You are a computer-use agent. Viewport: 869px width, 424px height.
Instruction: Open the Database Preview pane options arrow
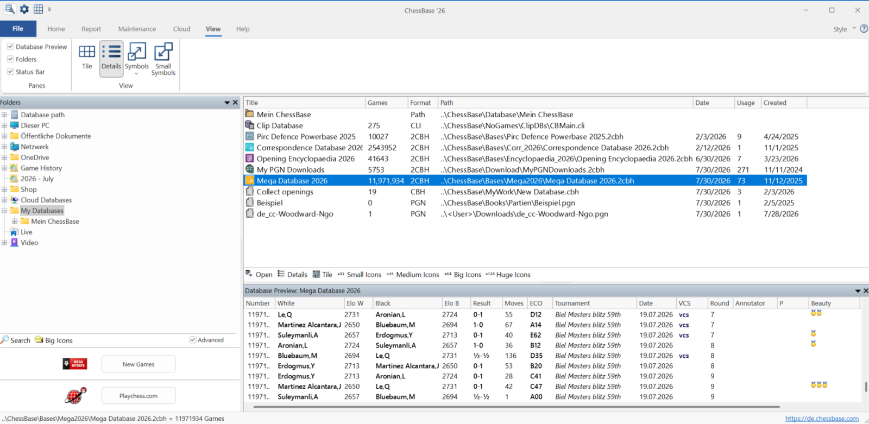858,291
